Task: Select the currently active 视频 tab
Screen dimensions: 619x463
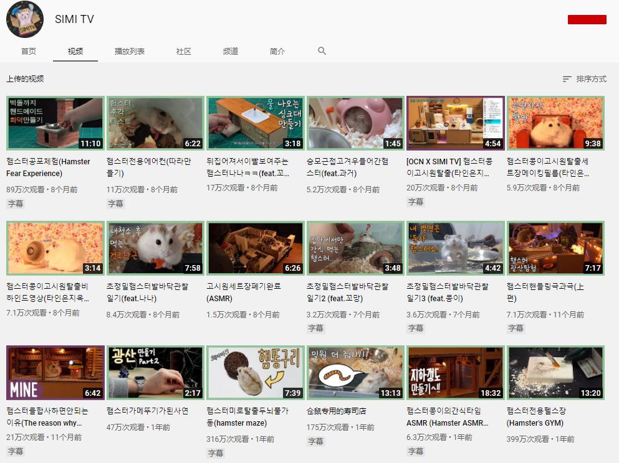Action: pyautogui.click(x=75, y=52)
